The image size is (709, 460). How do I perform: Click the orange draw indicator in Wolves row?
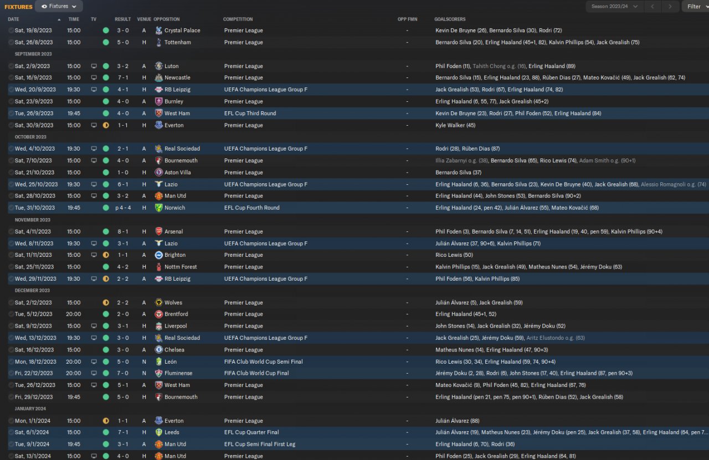tap(106, 303)
